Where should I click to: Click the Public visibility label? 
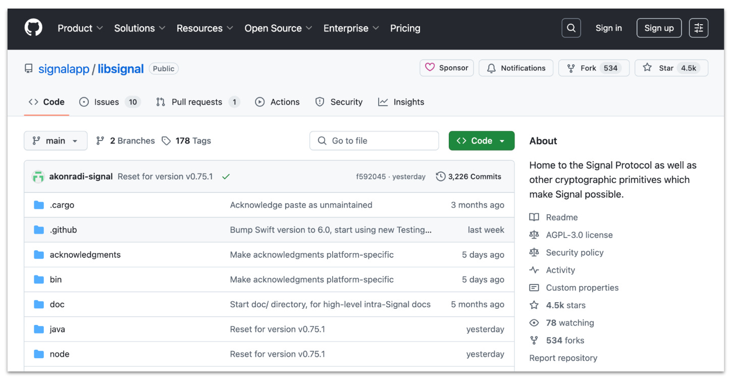point(164,69)
